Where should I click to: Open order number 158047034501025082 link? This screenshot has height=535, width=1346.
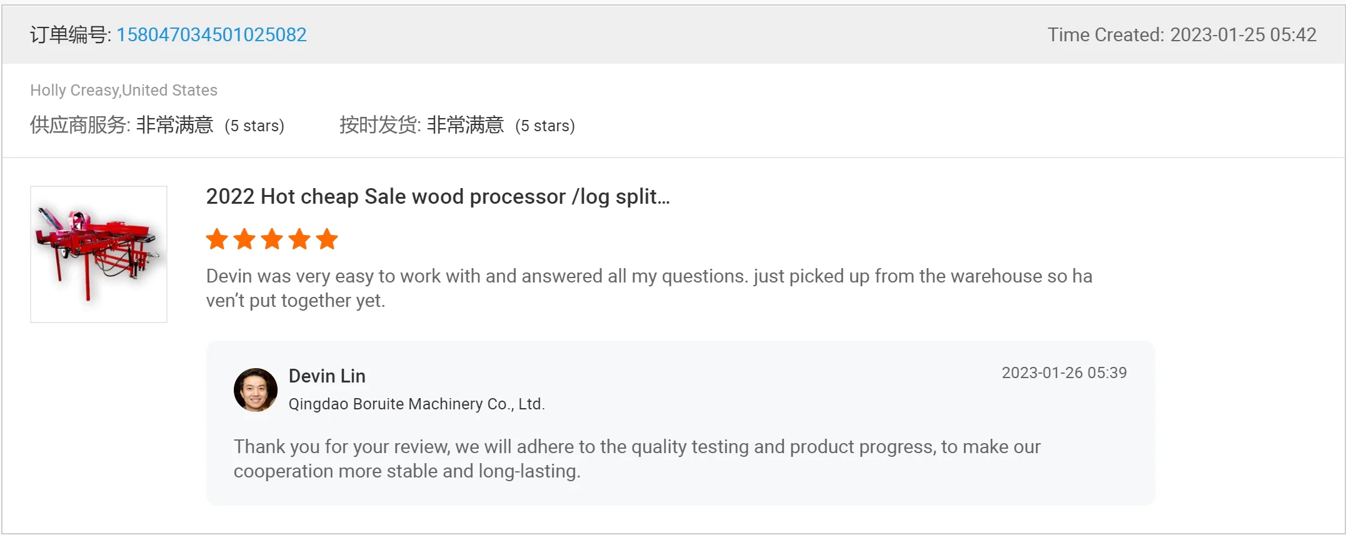211,35
